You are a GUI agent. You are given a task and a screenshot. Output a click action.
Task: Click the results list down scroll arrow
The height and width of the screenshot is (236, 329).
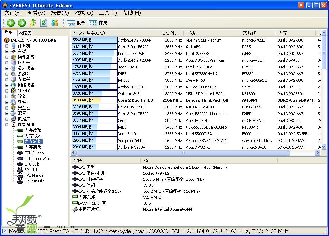pyautogui.click(x=324, y=147)
